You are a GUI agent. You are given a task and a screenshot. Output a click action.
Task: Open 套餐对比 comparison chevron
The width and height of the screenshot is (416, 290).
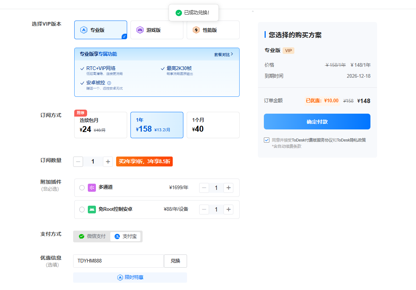(x=232, y=54)
